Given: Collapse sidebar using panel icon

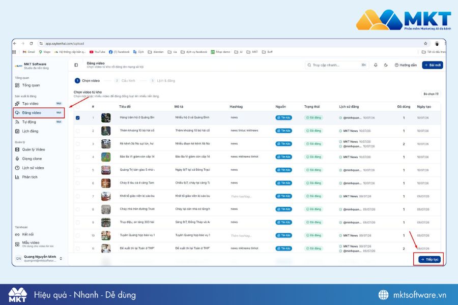Looking at the screenshot, I should point(76,65).
